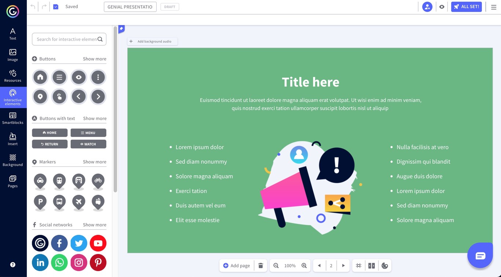Add a new page
Image resolution: width=501 pixels, height=277 pixels.
tap(237, 265)
